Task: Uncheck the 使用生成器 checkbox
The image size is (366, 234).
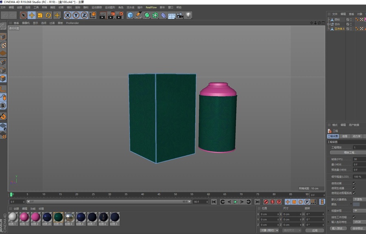Action: point(354,188)
